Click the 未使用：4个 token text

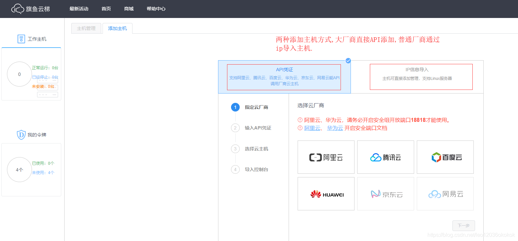pos(43,173)
